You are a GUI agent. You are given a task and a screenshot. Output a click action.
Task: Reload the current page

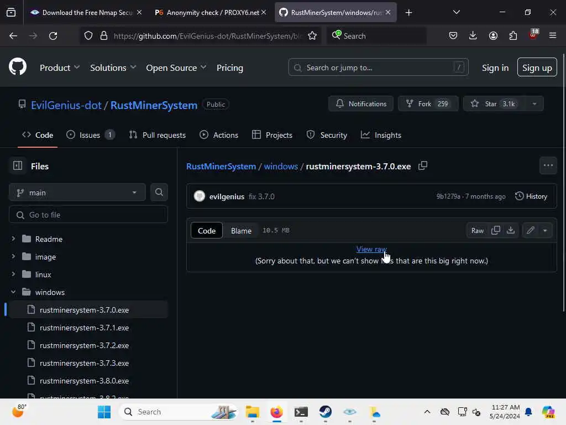(53, 36)
